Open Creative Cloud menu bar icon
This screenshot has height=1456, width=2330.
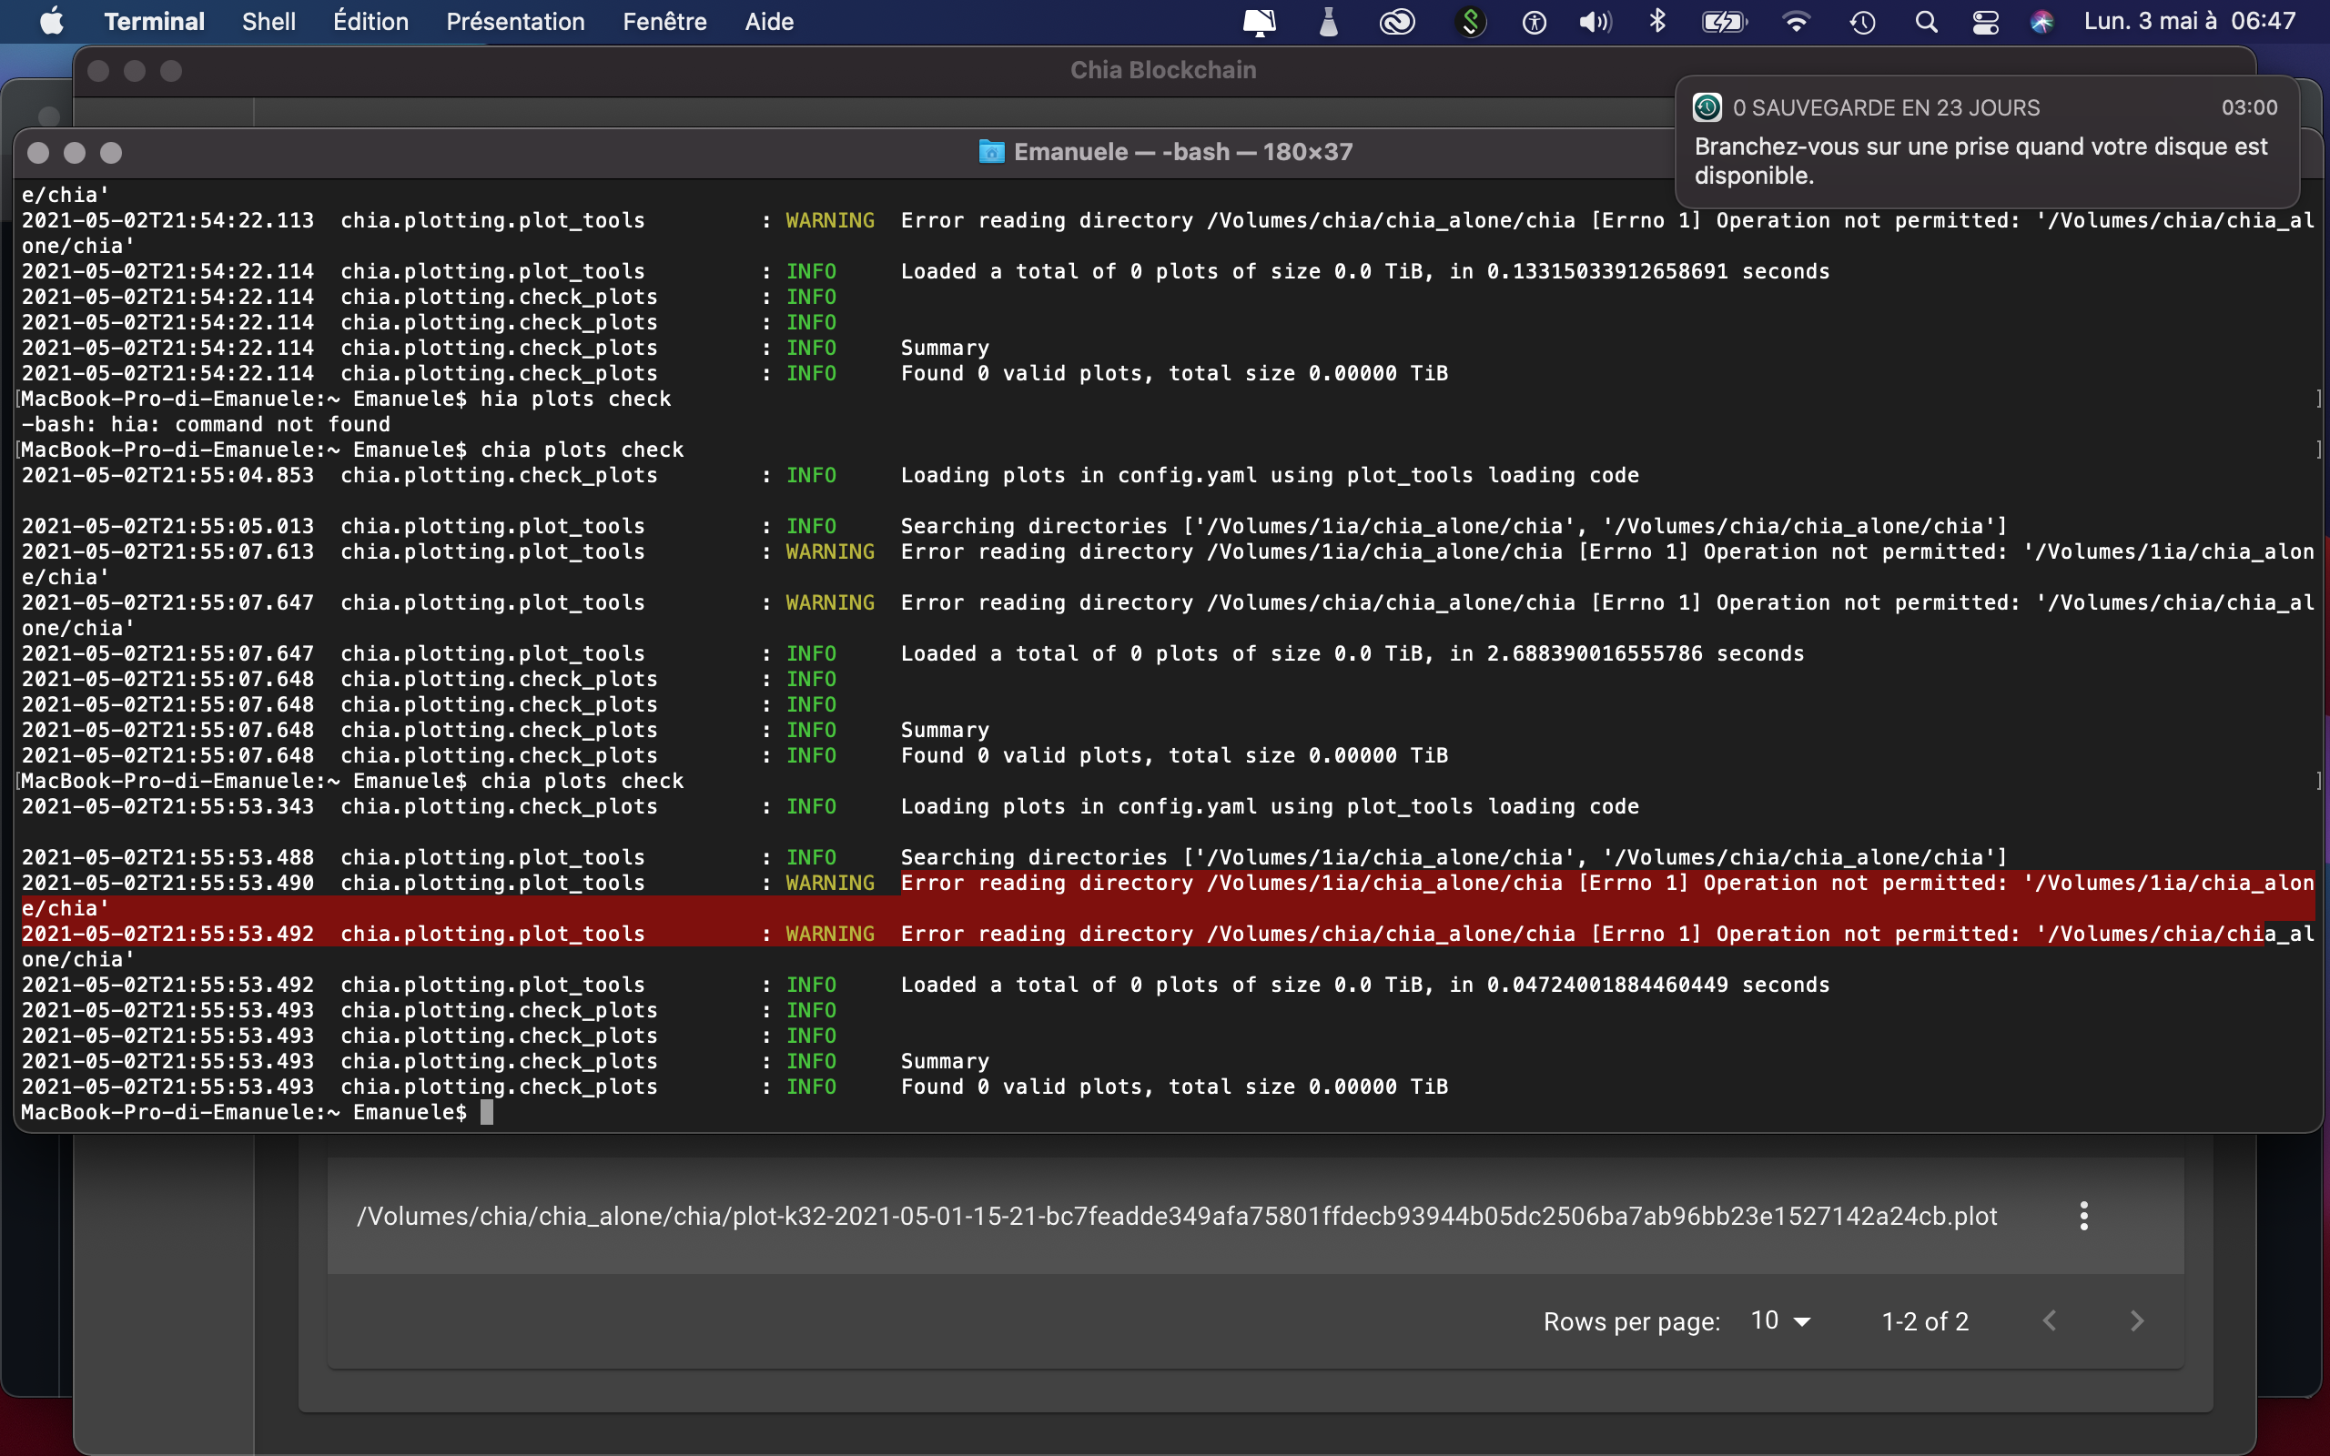[x=1397, y=21]
